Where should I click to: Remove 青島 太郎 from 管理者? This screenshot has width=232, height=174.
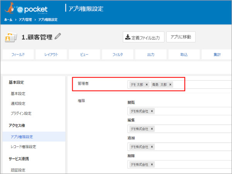click(x=170, y=84)
